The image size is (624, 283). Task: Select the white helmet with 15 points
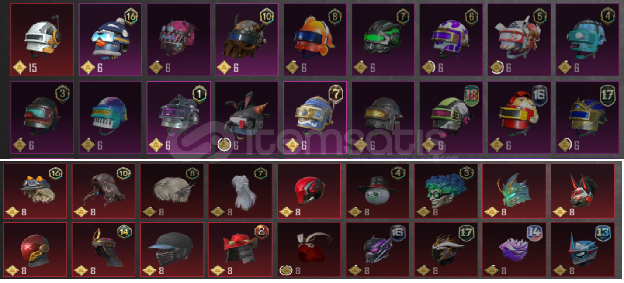click(42, 40)
